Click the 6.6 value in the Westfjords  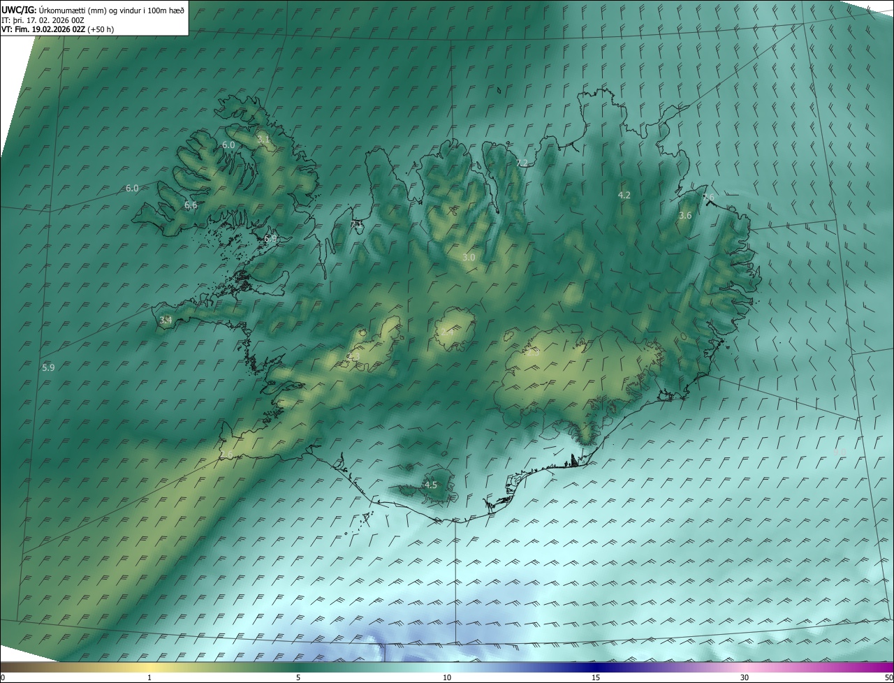191,205
